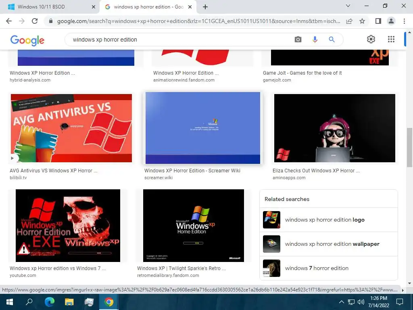
Task: Close the windows xp horror edition tab
Action: tap(190, 7)
